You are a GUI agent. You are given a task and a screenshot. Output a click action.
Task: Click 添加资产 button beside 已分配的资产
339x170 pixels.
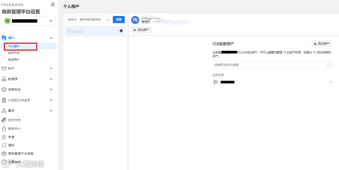(322, 44)
